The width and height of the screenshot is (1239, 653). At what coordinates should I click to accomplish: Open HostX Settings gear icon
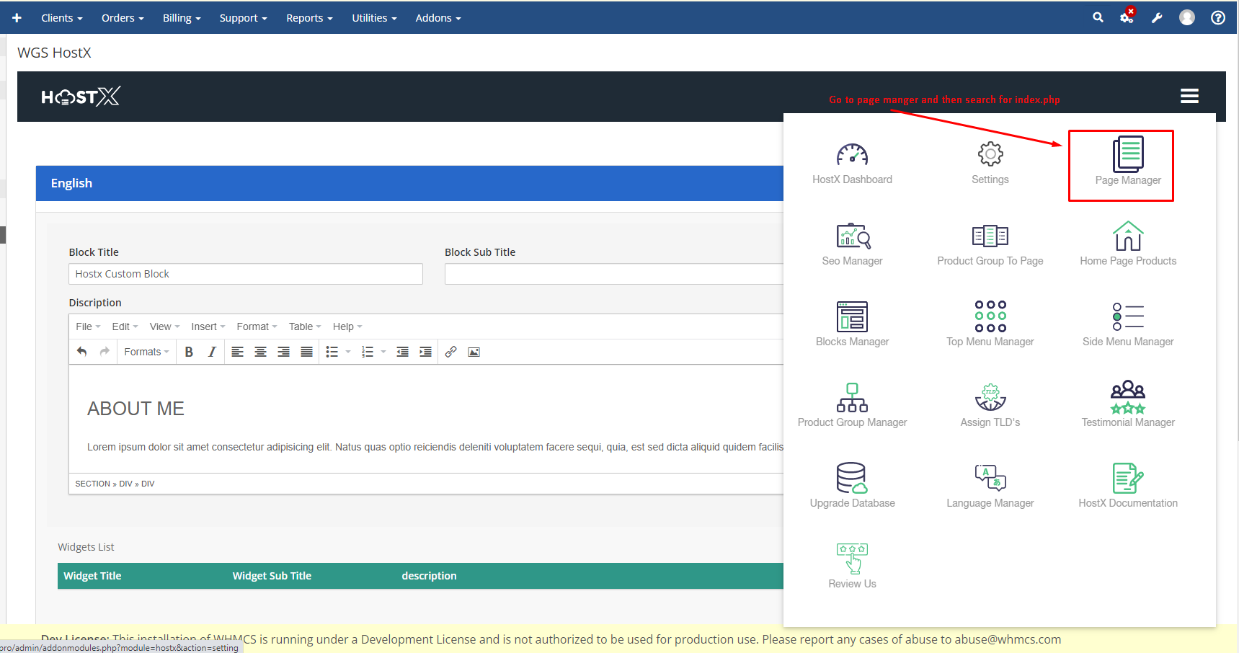pos(990,154)
